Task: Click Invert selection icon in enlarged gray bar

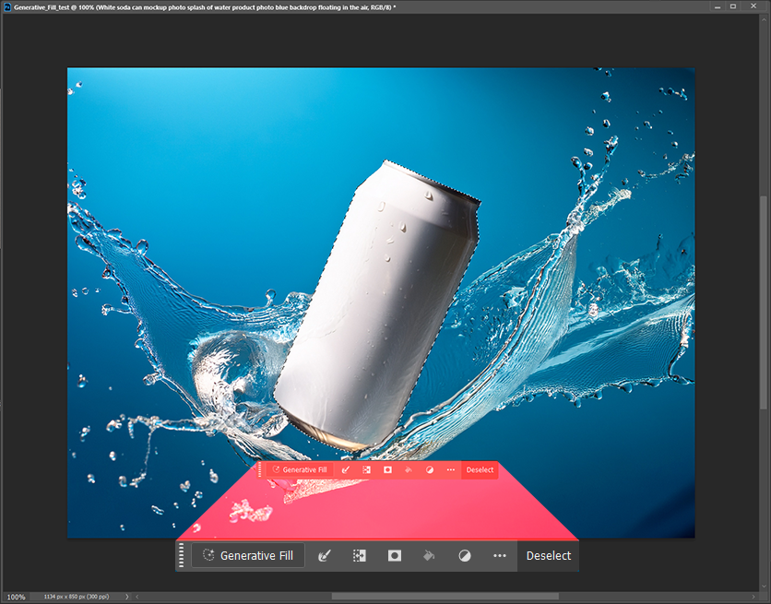Action: tap(360, 556)
